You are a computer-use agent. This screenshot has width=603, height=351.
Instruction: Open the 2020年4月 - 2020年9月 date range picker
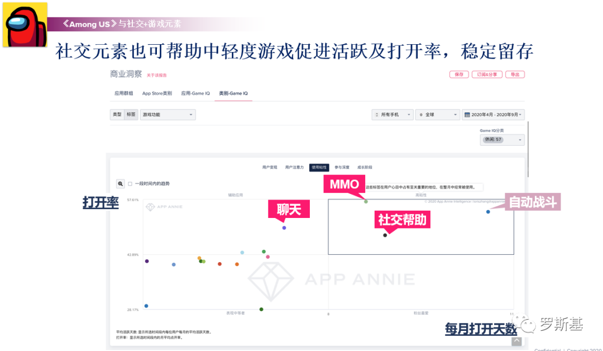[494, 115]
